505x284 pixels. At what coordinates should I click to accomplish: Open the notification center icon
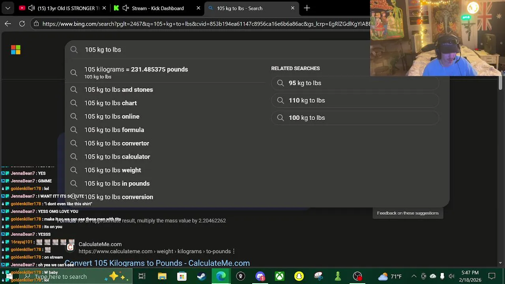(492, 276)
